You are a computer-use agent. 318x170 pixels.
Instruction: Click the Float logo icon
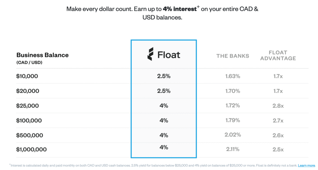point(150,54)
